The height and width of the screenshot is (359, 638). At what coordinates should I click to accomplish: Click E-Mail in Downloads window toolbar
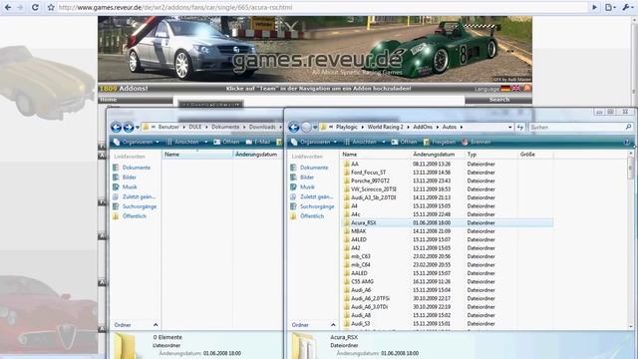pyautogui.click(x=258, y=142)
